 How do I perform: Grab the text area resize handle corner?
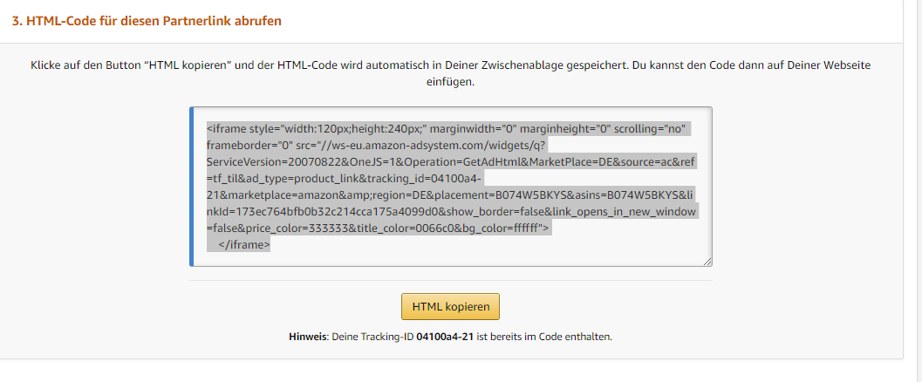tap(707, 261)
